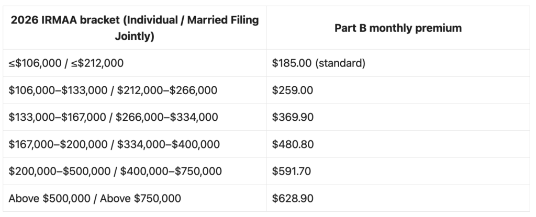Select the $106,000–$133,000 bracket cell
This screenshot has width=536, height=217.
click(x=135, y=90)
